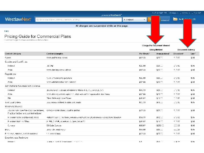Expand the Folders menu
204x153 pixels.
pyautogui.click(x=174, y=13)
